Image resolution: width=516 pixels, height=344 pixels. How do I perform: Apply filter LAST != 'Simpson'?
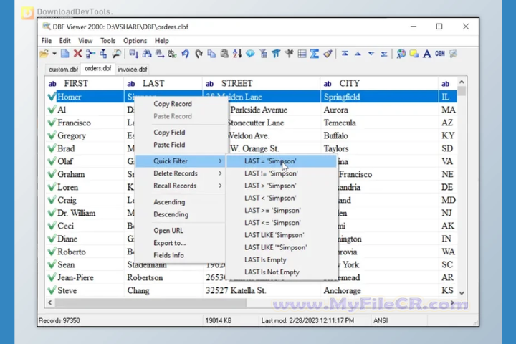click(x=282, y=173)
